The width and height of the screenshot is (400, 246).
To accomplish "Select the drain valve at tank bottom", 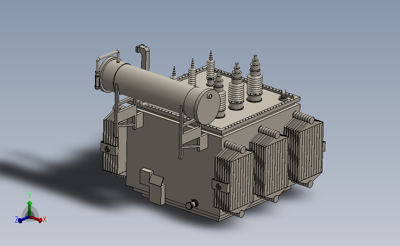I will [192, 204].
